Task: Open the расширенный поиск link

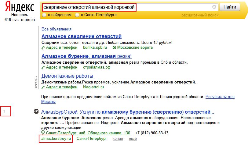Action: pos(200,15)
